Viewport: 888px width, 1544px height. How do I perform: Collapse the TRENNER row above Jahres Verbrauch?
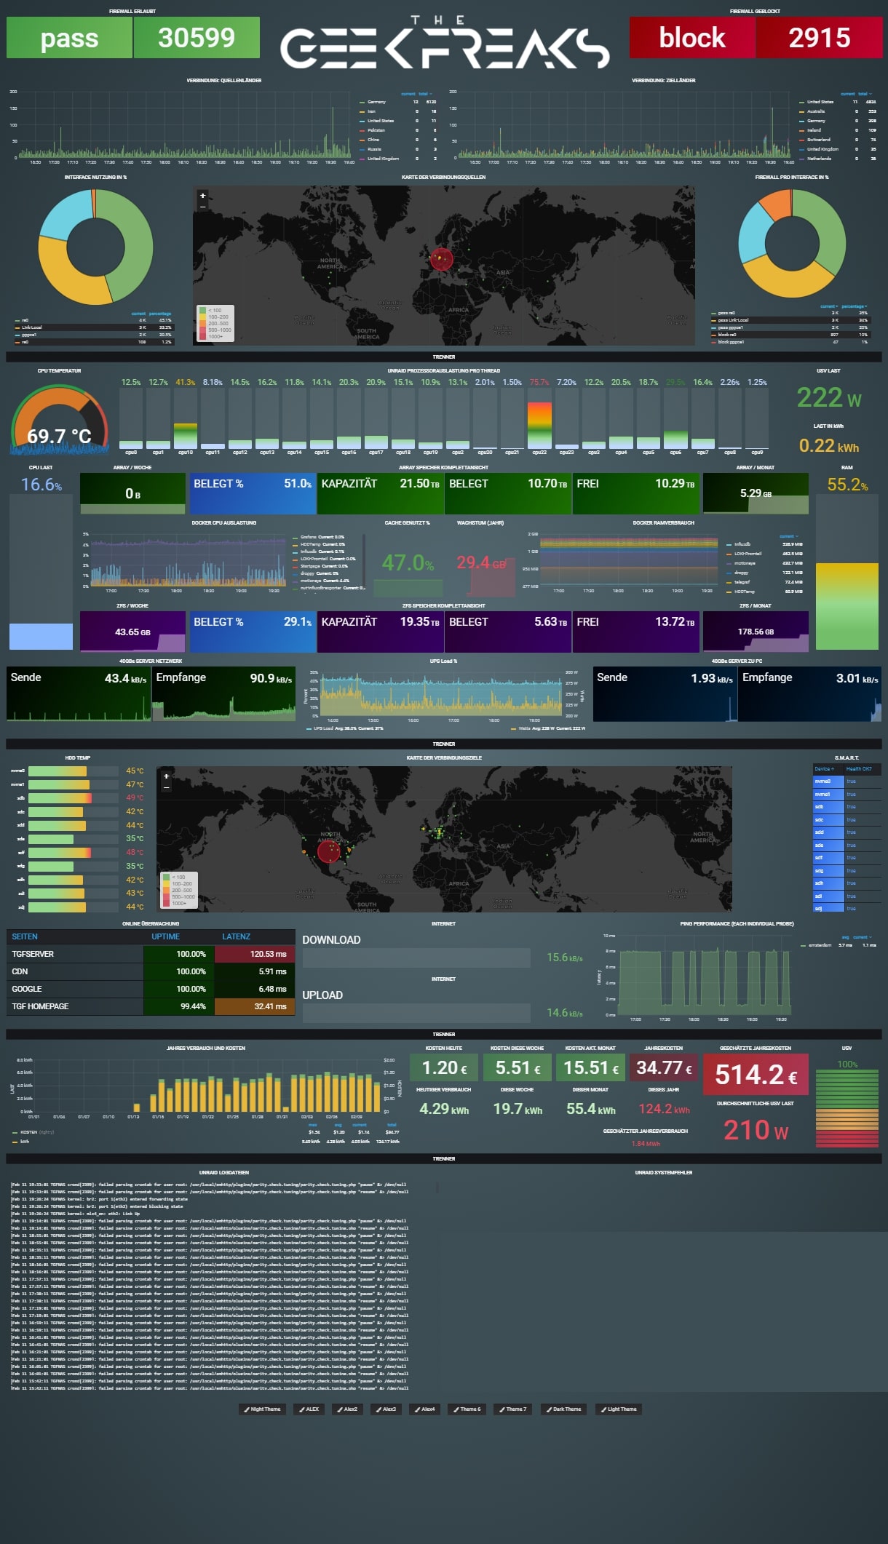(x=444, y=1034)
